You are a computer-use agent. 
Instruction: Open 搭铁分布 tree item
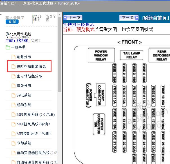24,86
